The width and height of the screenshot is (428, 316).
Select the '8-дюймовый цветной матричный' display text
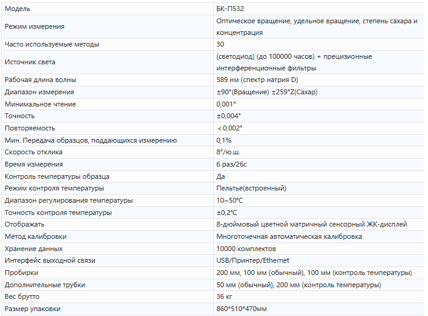point(272,225)
